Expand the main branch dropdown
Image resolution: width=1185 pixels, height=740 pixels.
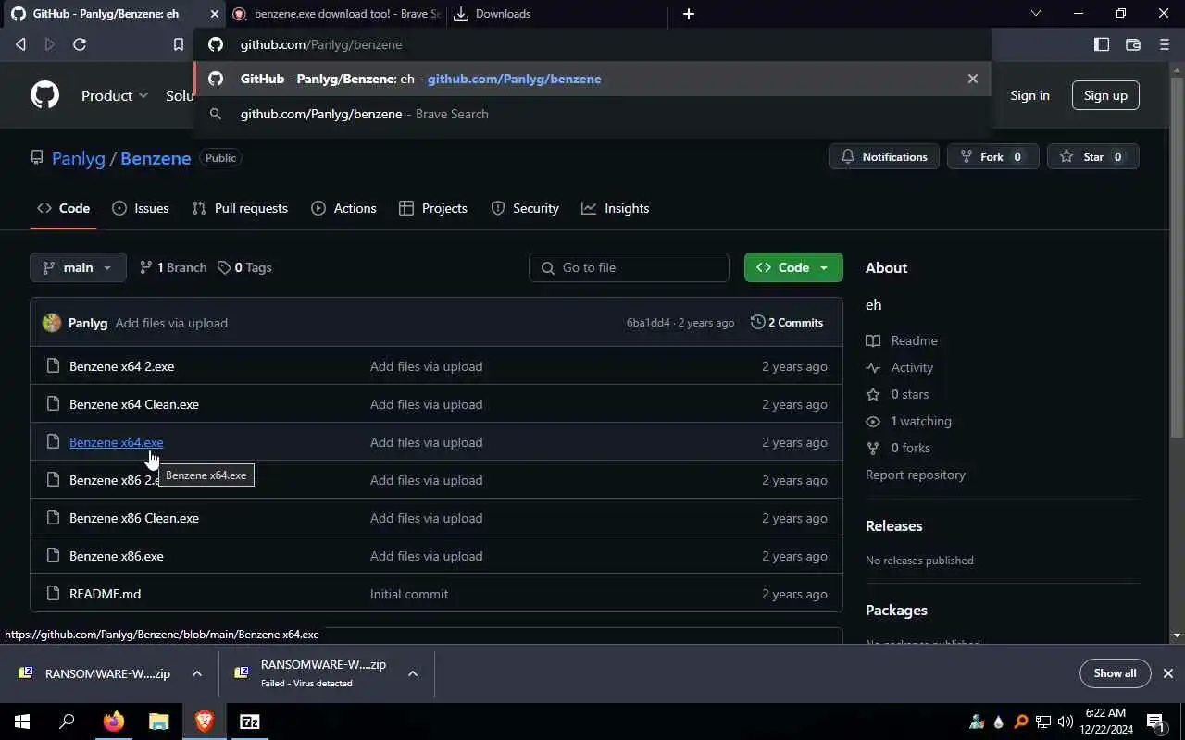click(78, 267)
